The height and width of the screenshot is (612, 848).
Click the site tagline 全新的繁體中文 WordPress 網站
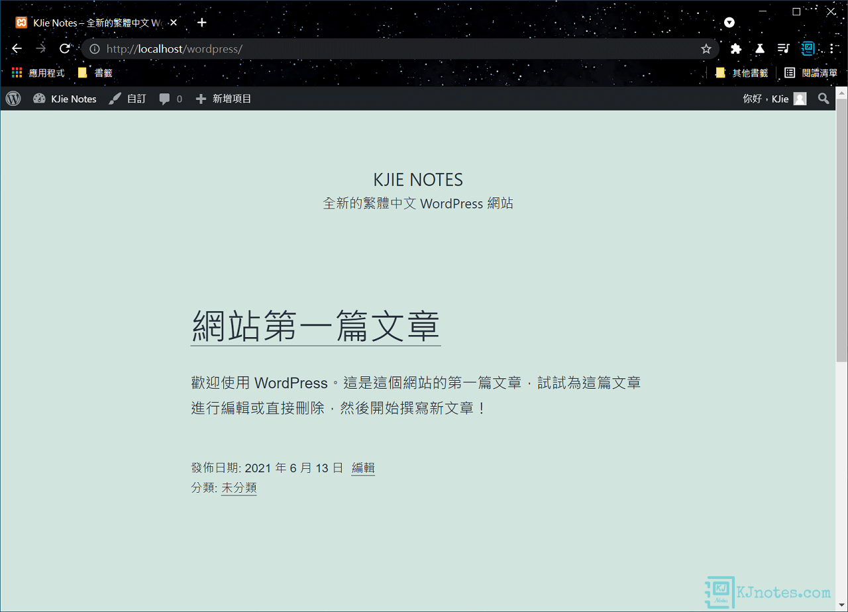tap(418, 203)
